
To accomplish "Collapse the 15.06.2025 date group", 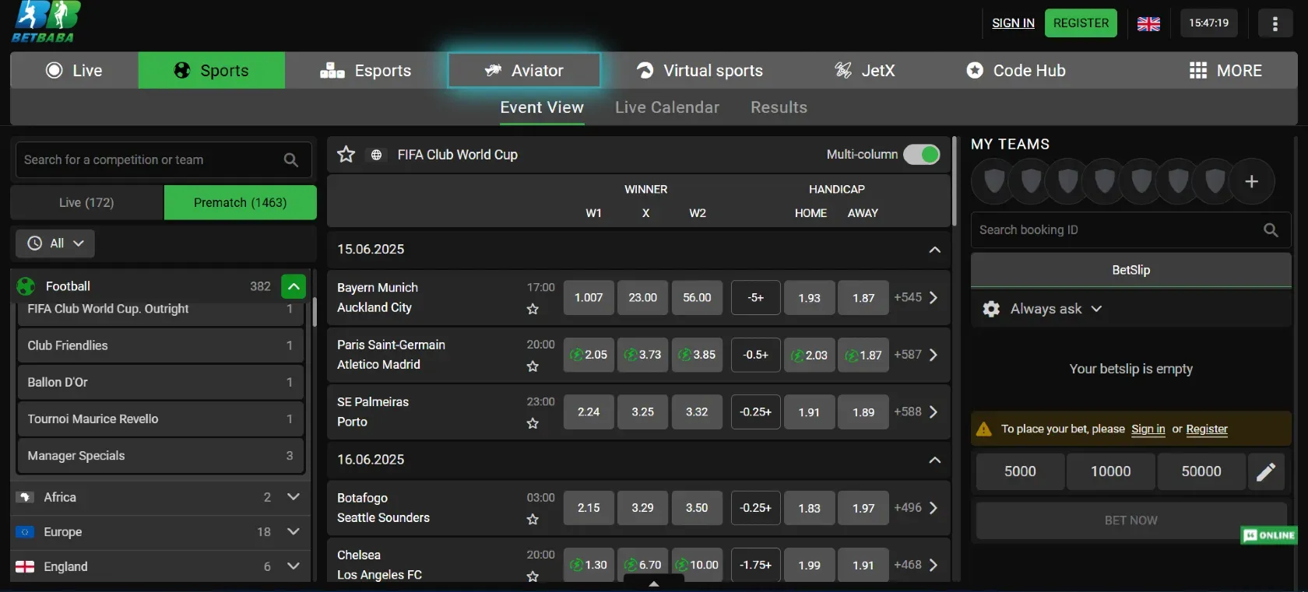I will point(934,250).
